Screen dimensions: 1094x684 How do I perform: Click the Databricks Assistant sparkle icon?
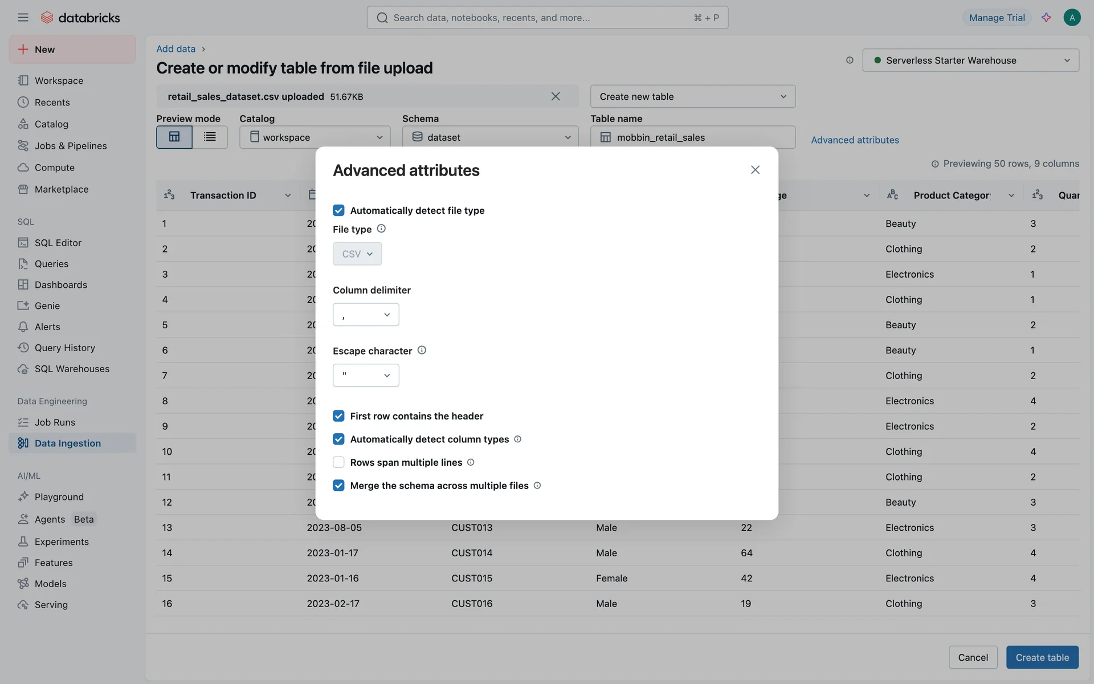click(1046, 18)
